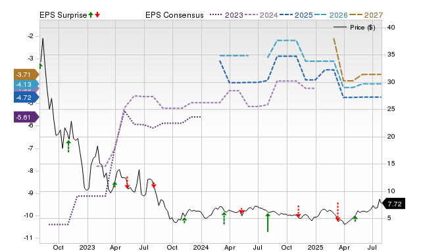
Task: Click the 25 price axis label
Action: [x=391, y=109]
